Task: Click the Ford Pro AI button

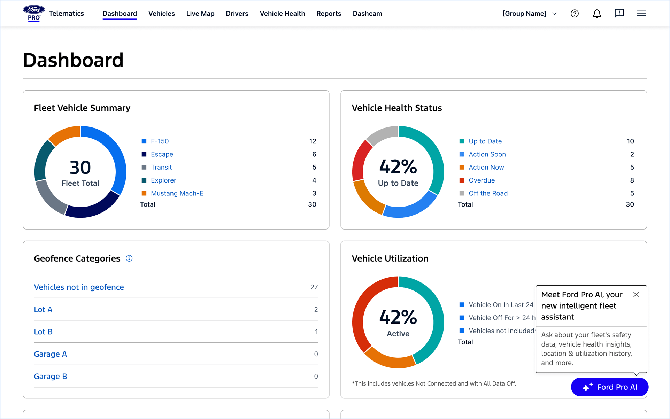Action: (609, 387)
